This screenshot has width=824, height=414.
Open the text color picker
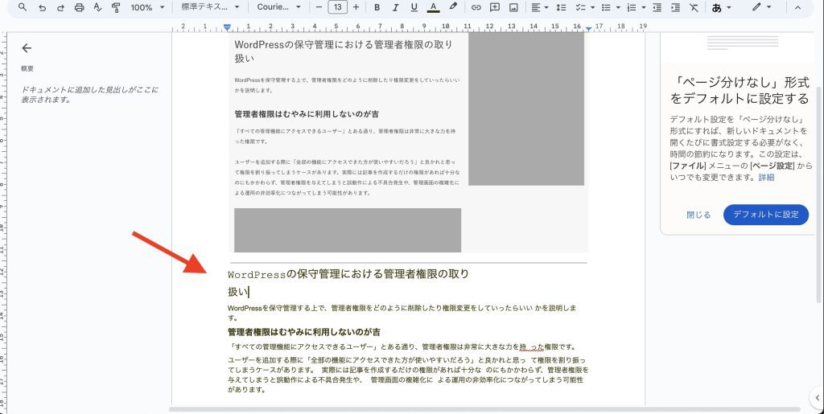point(433,7)
